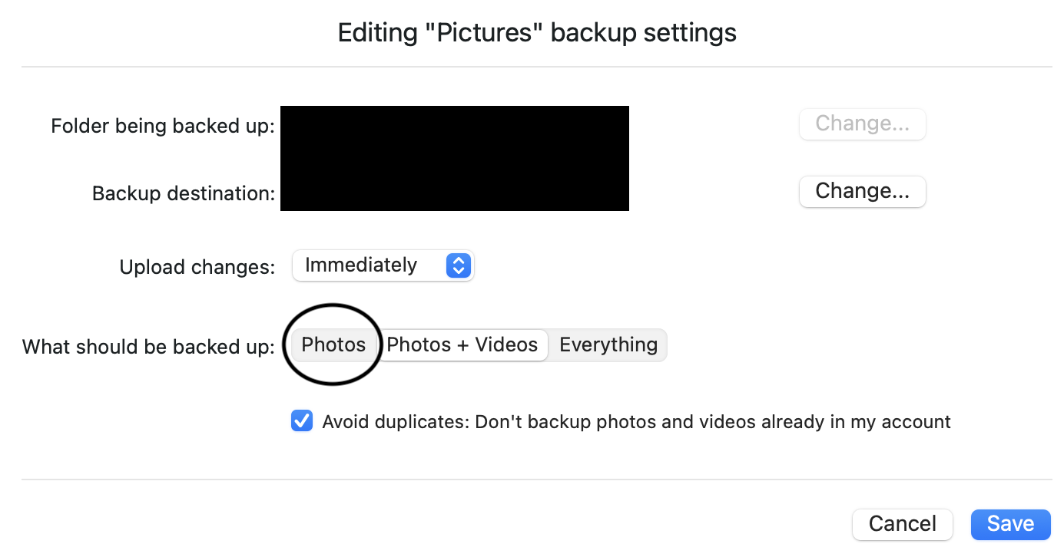Select Everything as backup content
1054x557 pixels.
click(x=608, y=345)
